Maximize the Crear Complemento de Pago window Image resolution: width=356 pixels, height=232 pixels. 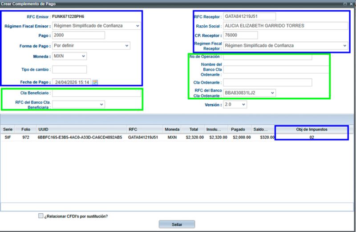coord(345,3)
